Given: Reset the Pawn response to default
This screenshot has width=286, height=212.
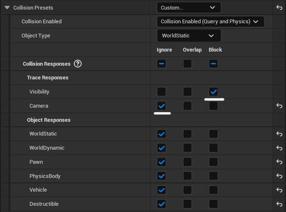Looking at the screenshot, I should [x=279, y=162].
